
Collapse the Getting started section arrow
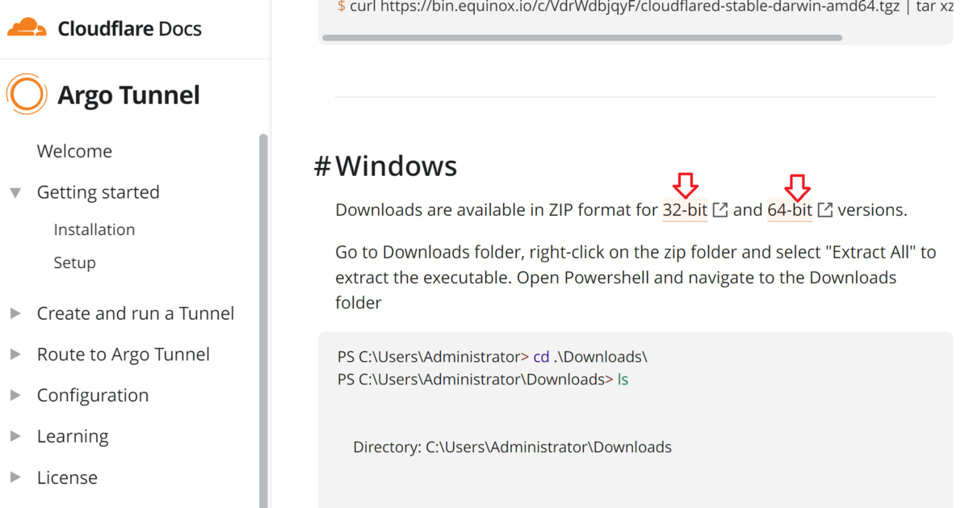coord(15,192)
